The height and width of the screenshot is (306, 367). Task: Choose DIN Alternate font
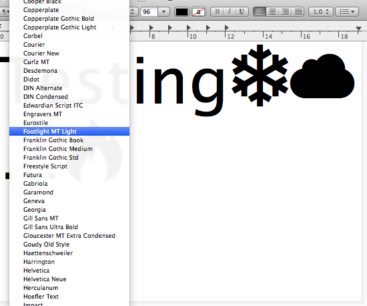coord(69,88)
